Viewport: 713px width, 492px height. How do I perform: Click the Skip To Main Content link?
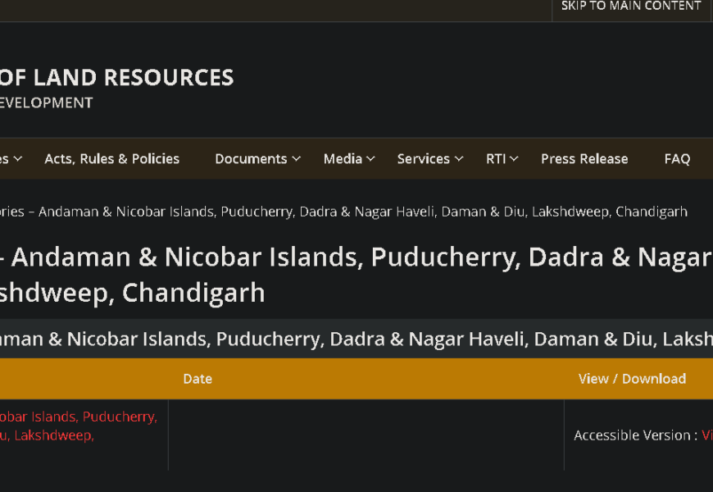tap(630, 7)
